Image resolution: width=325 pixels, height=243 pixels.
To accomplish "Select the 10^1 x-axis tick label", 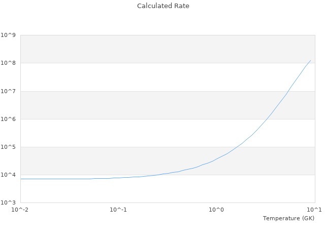I will [315, 210].
